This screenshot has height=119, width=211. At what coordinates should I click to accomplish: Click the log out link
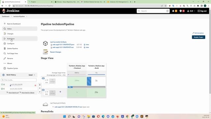click(202, 11)
